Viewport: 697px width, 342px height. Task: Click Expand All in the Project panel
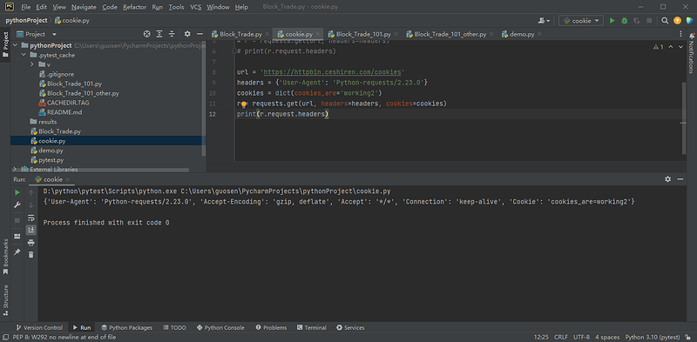(159, 34)
